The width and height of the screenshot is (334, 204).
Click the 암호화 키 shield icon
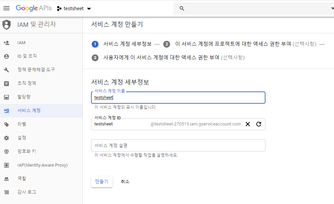coord(6,152)
